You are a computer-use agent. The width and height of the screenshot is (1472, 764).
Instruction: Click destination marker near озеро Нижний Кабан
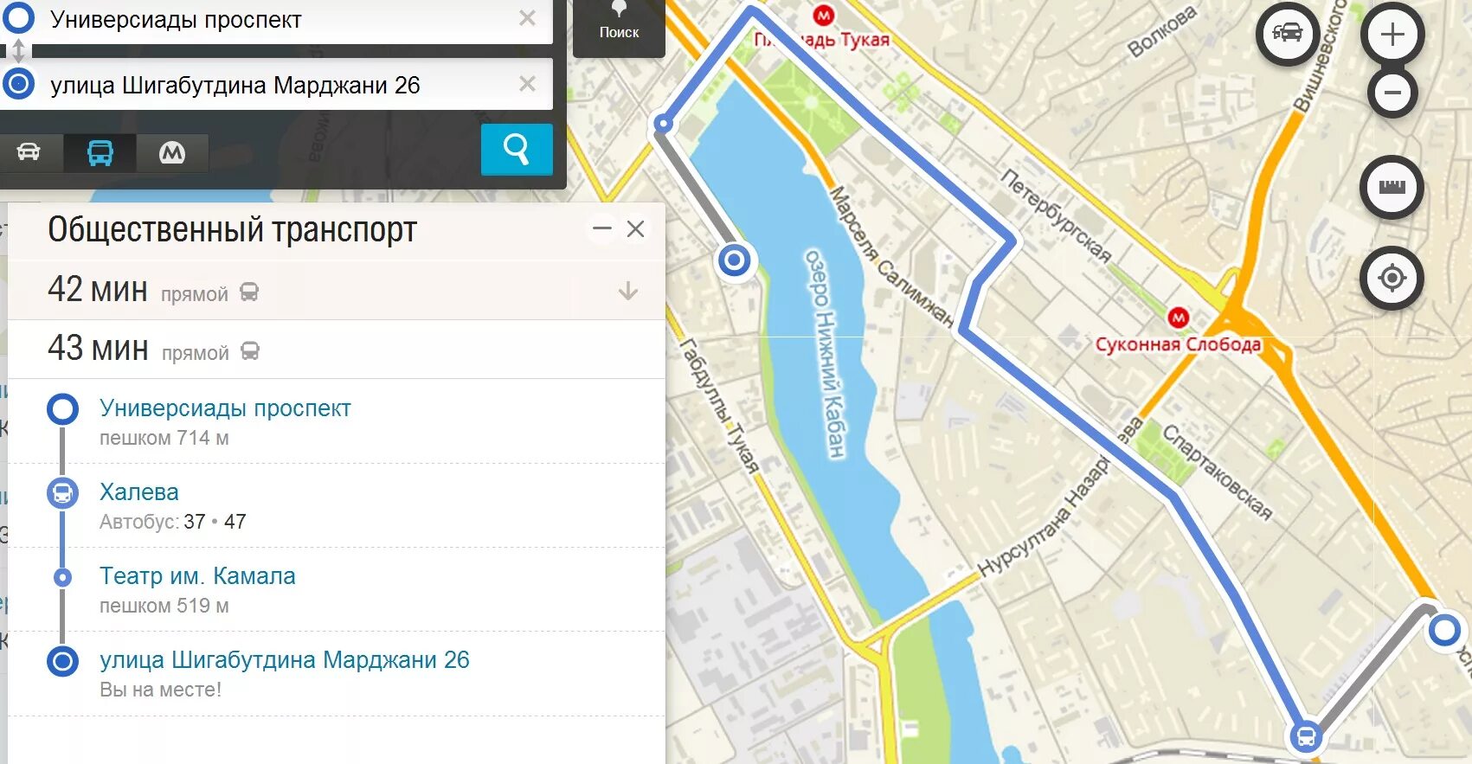point(735,260)
